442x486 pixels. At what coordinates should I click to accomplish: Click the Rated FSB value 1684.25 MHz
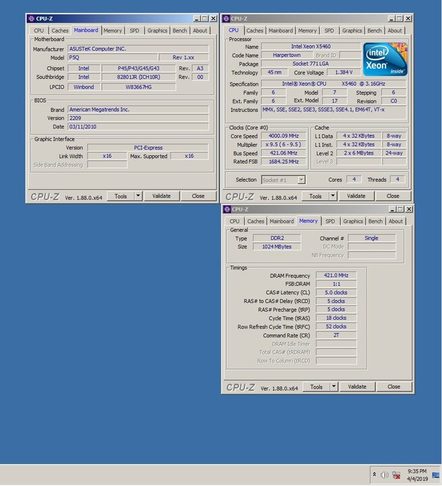tap(283, 161)
